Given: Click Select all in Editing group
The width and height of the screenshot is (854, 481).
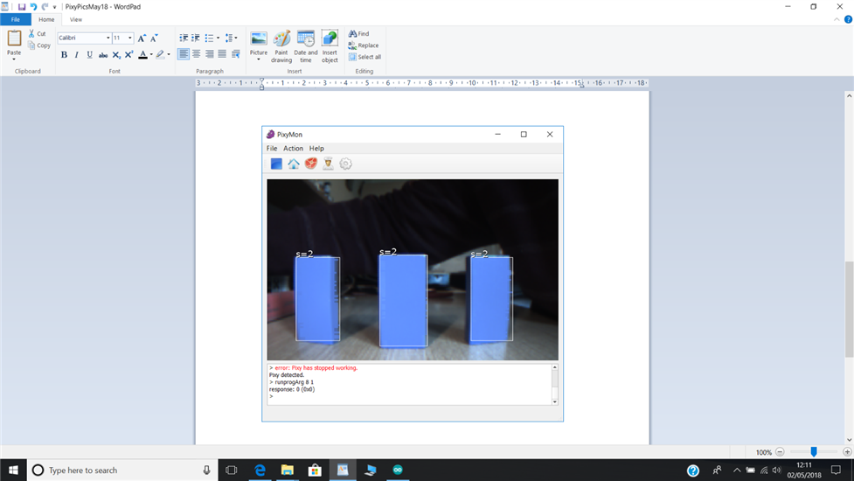Looking at the screenshot, I should point(365,57).
